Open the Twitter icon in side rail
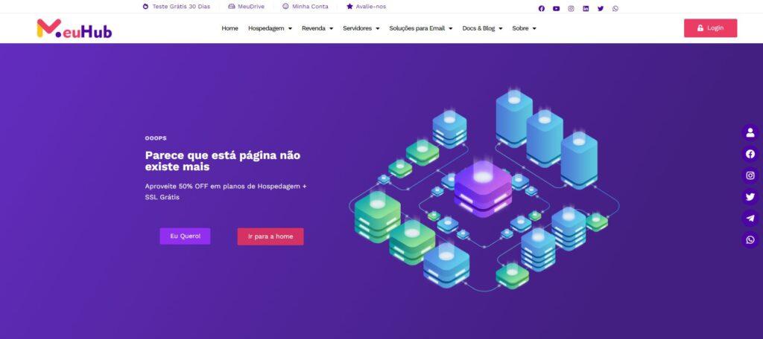The width and height of the screenshot is (763, 339). [750, 197]
